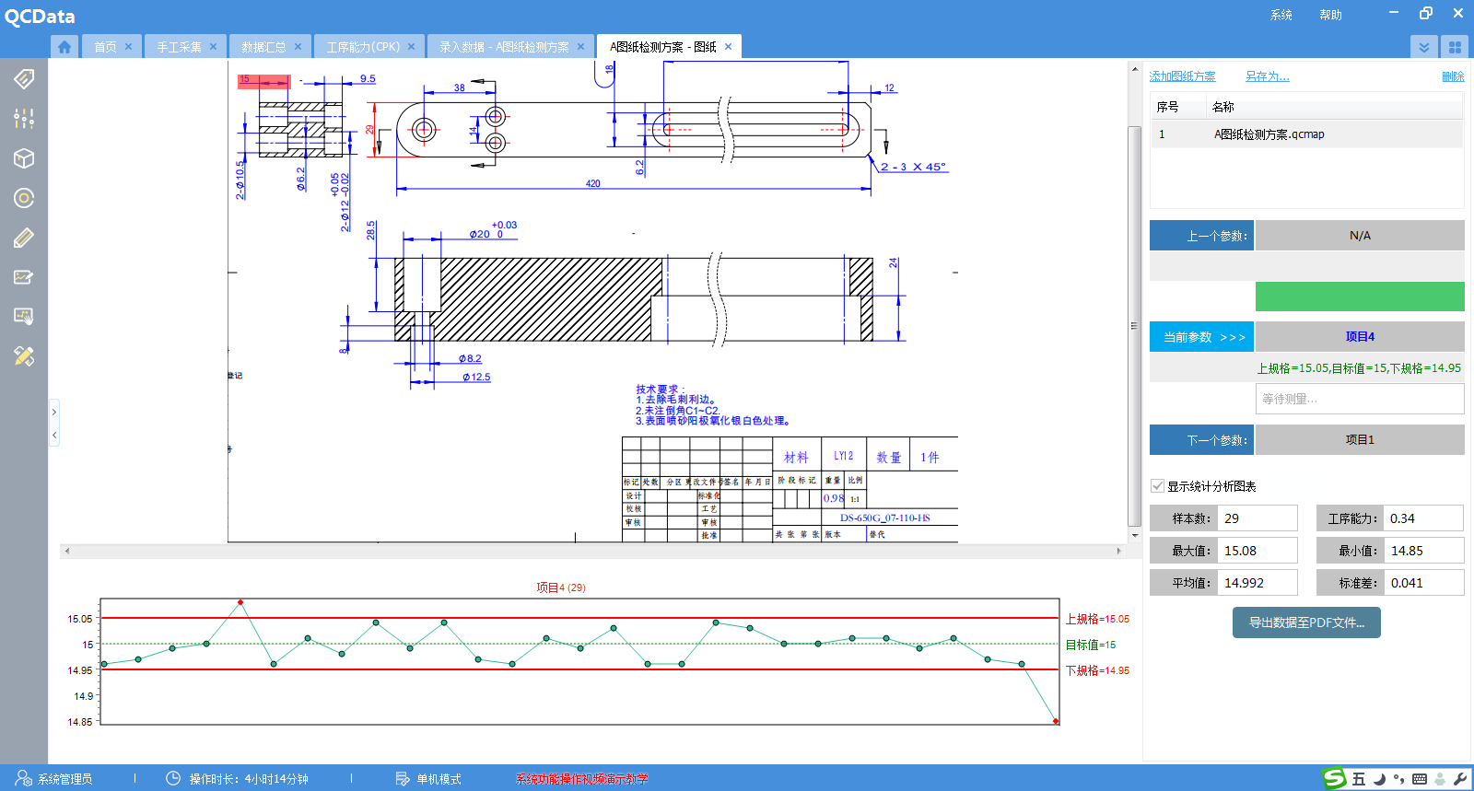
Task: Click the 当前参数 >>> button
Action: (x=1201, y=337)
